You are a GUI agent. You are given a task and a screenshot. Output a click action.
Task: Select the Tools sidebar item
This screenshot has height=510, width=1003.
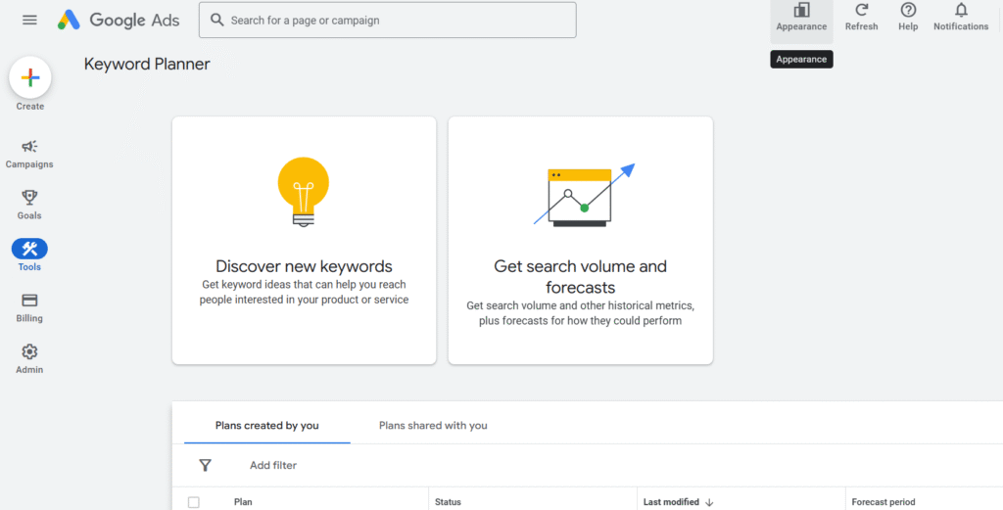(x=29, y=255)
